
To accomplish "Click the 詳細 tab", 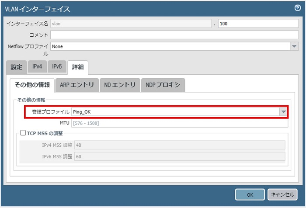I will tap(78, 67).
